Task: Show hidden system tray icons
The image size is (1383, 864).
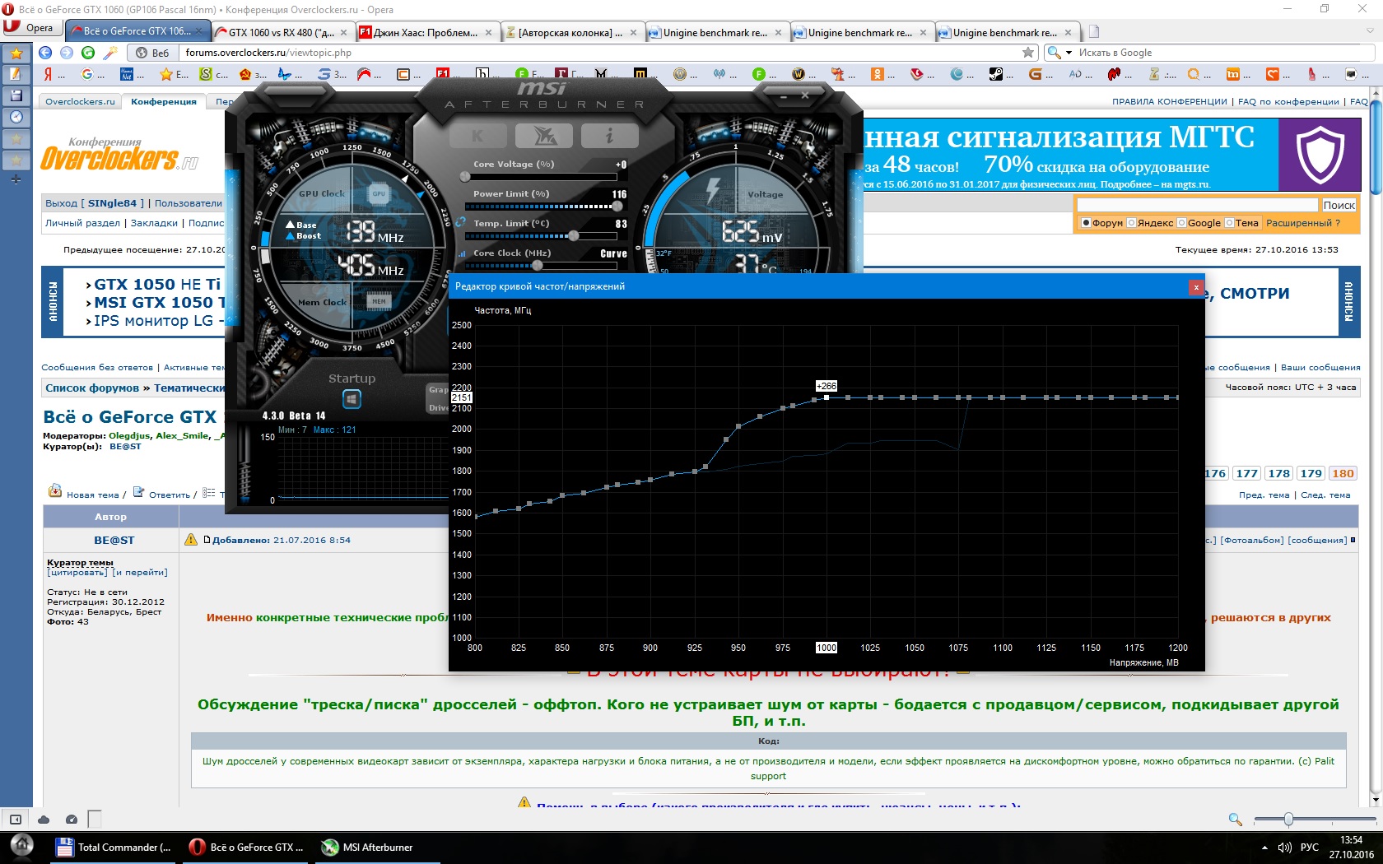Action: click(x=1264, y=847)
